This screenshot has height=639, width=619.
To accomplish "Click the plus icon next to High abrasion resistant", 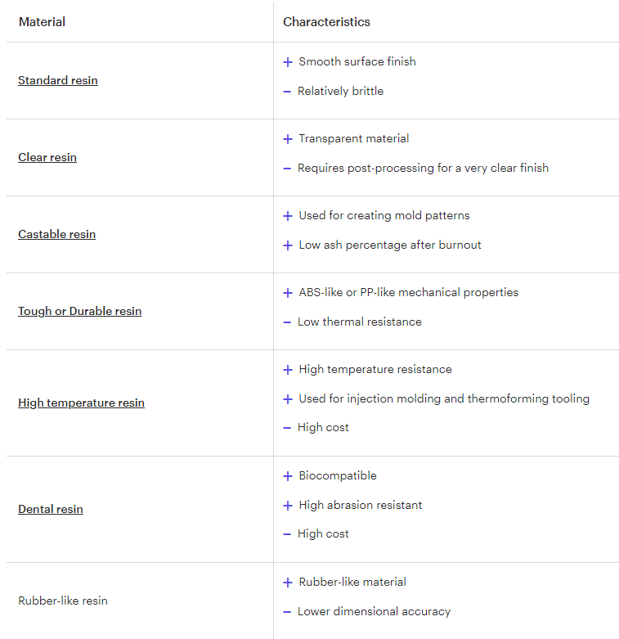I will pyautogui.click(x=288, y=506).
